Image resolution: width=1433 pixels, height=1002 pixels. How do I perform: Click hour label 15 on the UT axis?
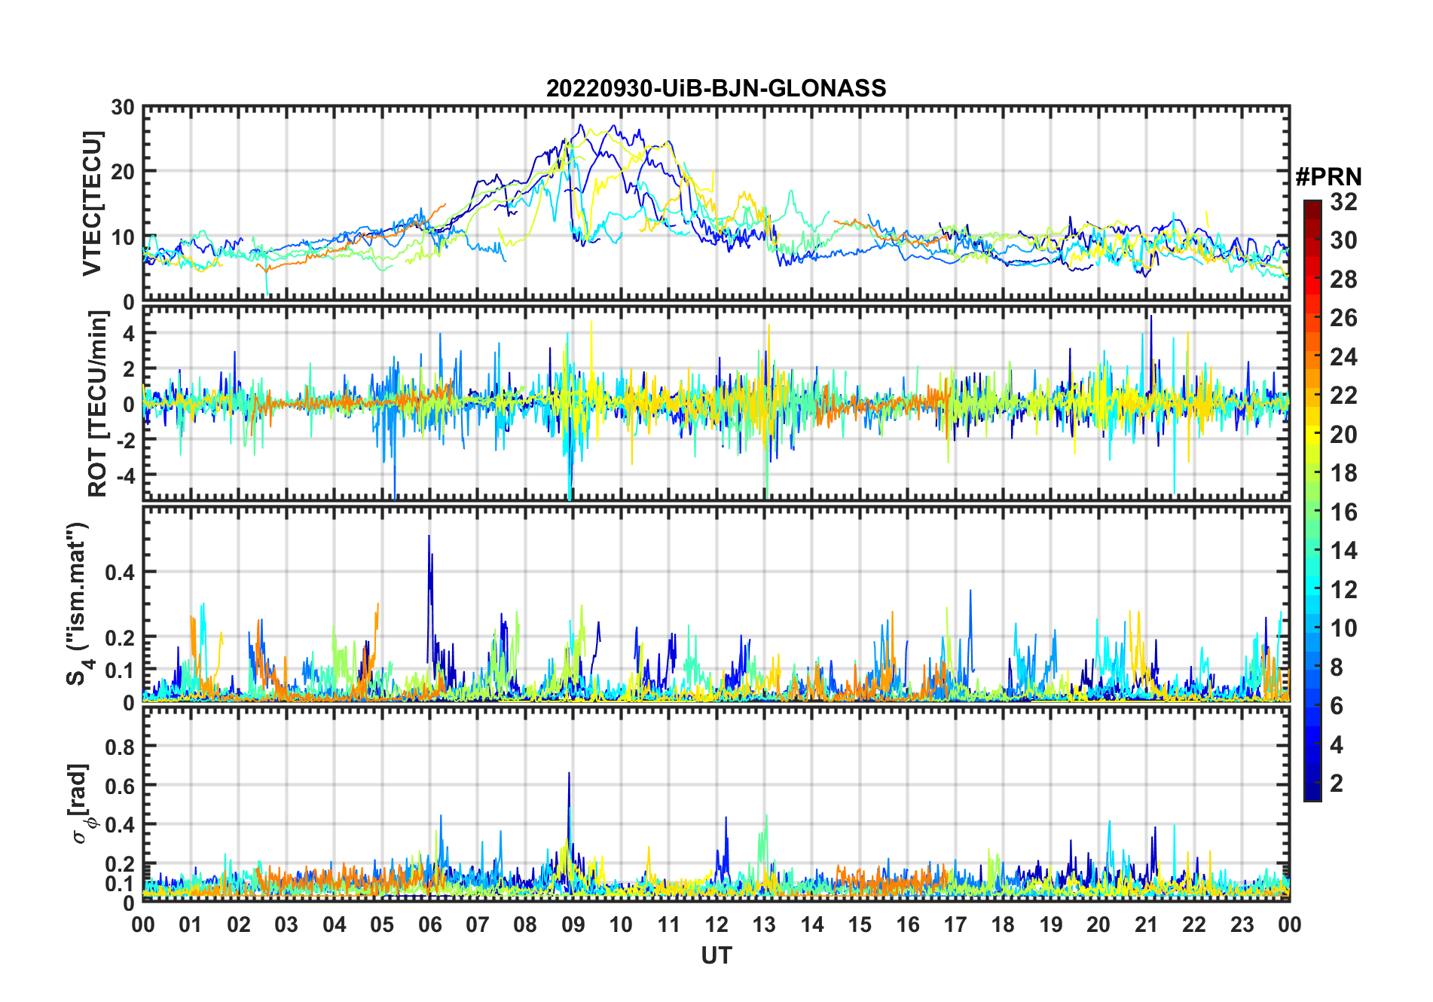click(x=860, y=924)
